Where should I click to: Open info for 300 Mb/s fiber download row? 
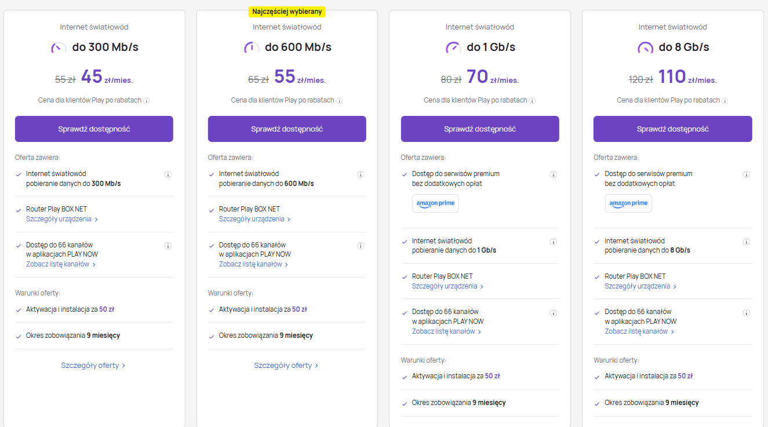pos(168,174)
